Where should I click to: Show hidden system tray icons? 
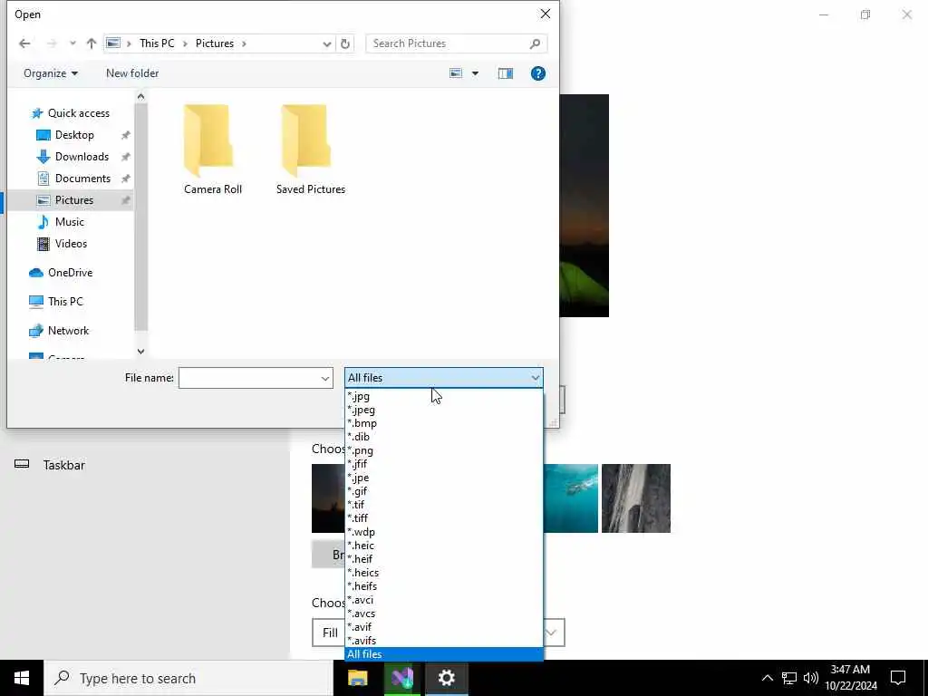click(x=767, y=678)
